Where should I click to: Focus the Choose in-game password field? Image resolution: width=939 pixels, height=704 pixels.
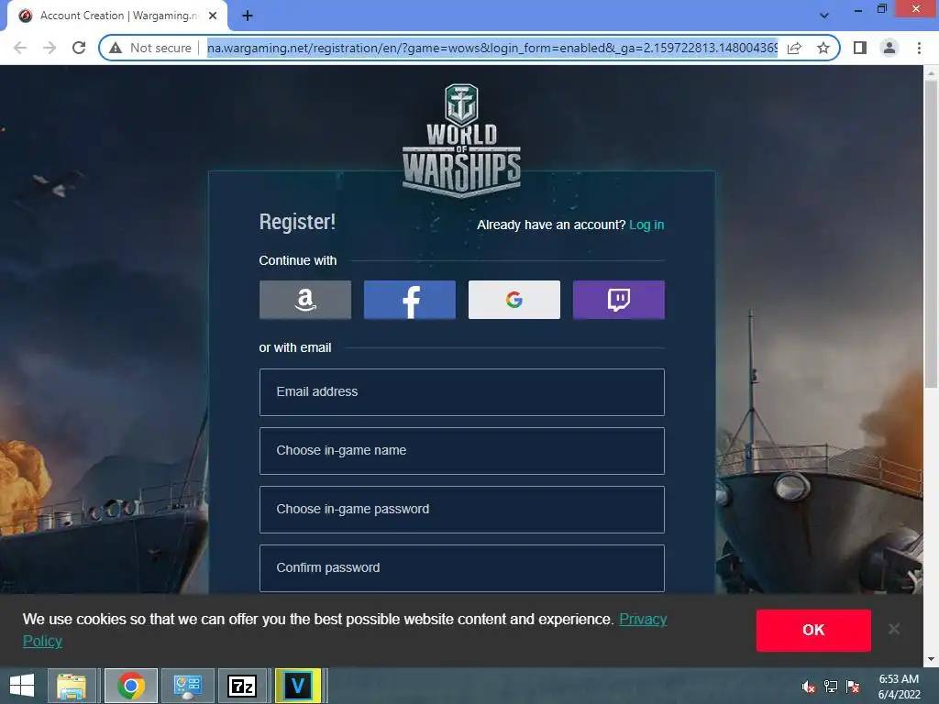(x=462, y=510)
